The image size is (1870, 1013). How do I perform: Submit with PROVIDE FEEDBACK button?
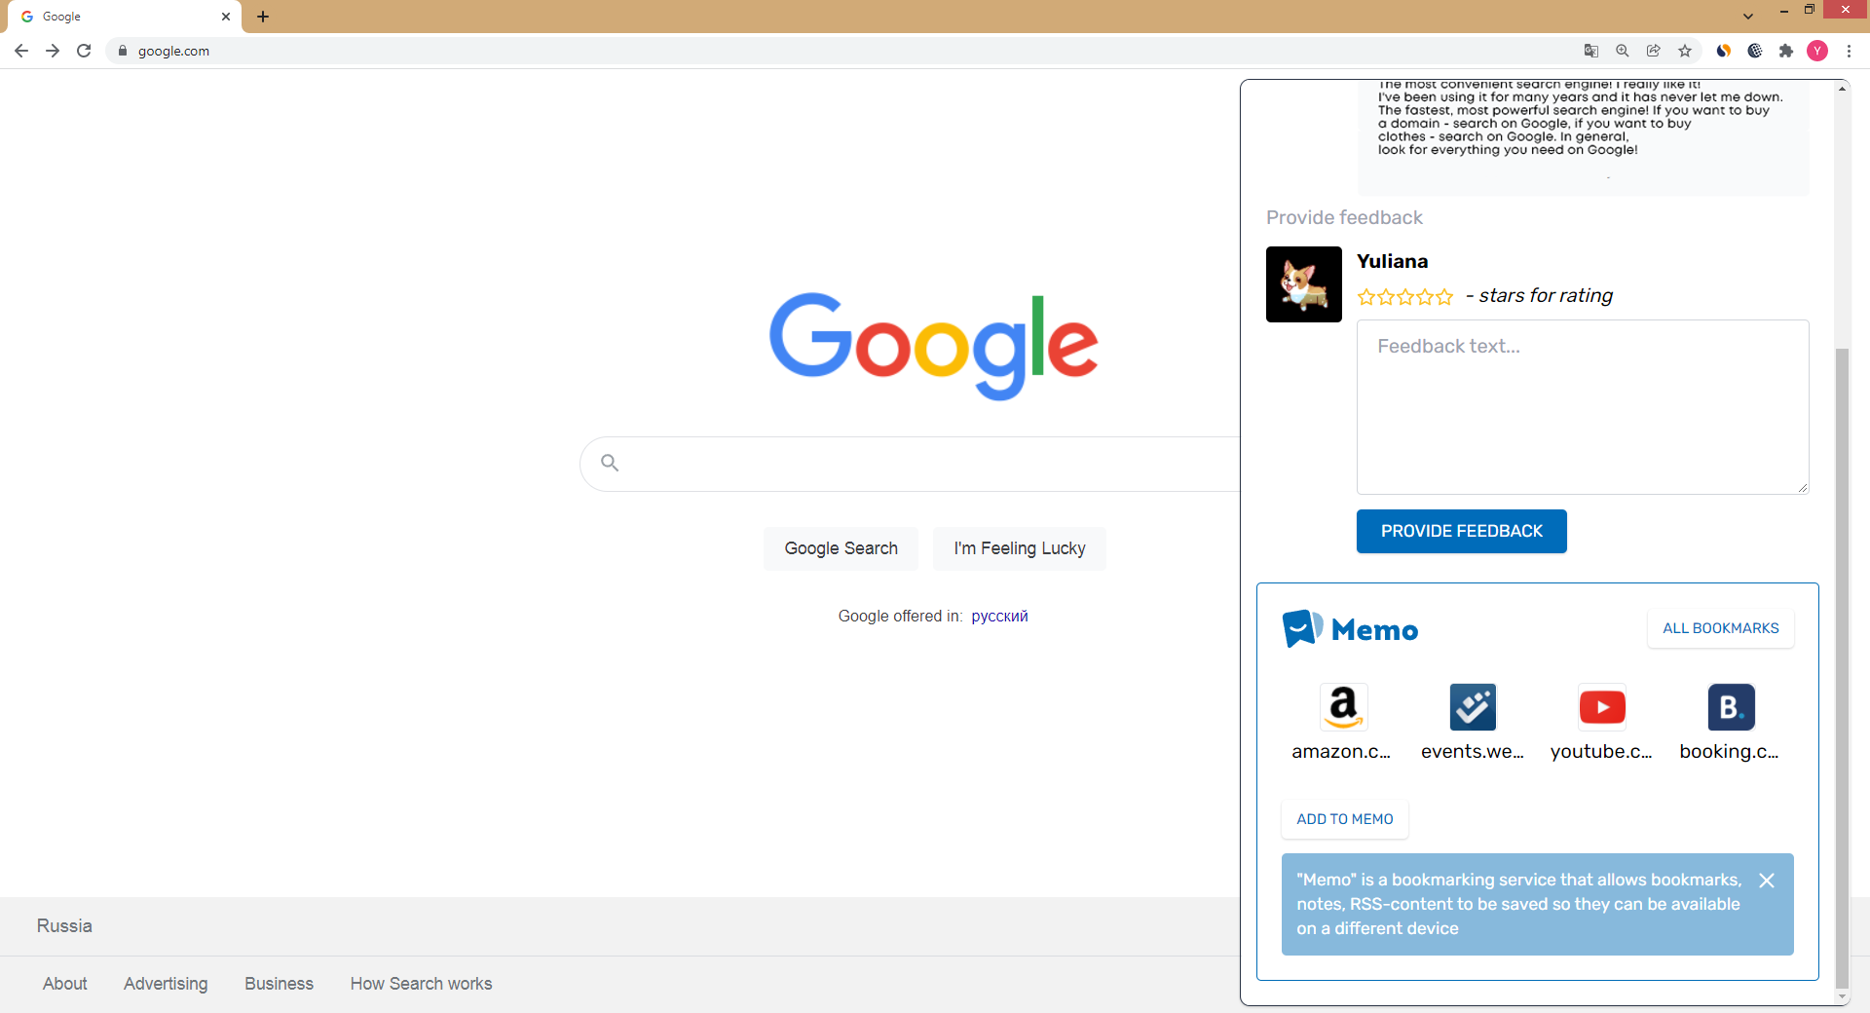(x=1462, y=532)
